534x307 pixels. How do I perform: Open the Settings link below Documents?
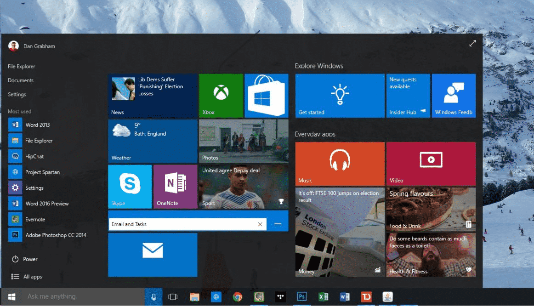17,94
